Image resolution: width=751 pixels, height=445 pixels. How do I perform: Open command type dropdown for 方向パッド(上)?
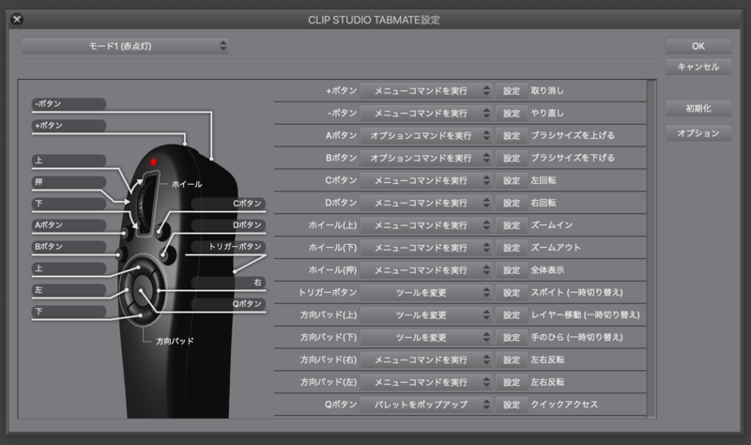click(x=426, y=315)
